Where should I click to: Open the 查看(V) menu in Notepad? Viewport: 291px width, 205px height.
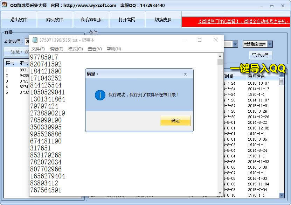pyautogui.click(x=95, y=49)
